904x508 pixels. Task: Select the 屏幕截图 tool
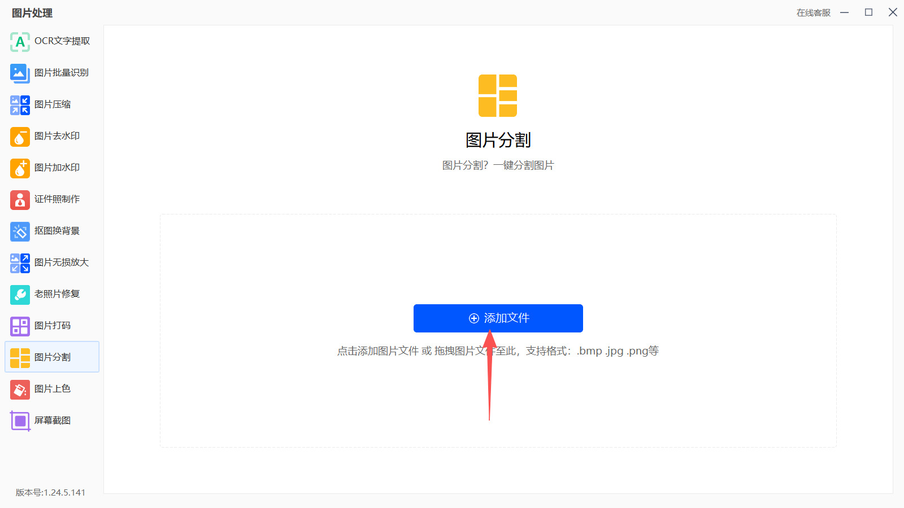point(51,420)
